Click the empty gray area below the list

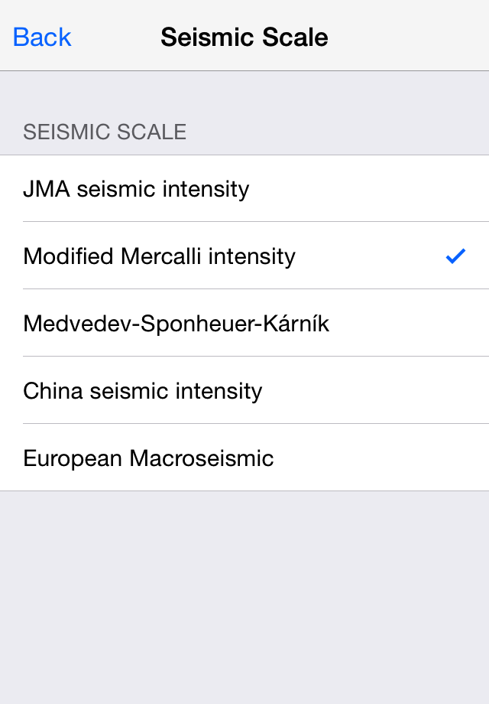click(244, 597)
